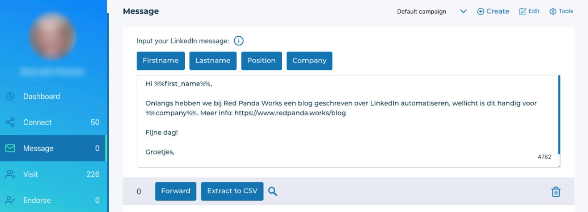
Task: Click the gear icon next to Tools
Action: click(x=553, y=12)
